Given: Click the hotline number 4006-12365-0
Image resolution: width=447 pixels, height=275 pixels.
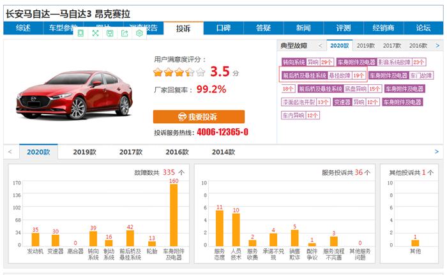Looking at the screenshot, I should [x=222, y=132].
